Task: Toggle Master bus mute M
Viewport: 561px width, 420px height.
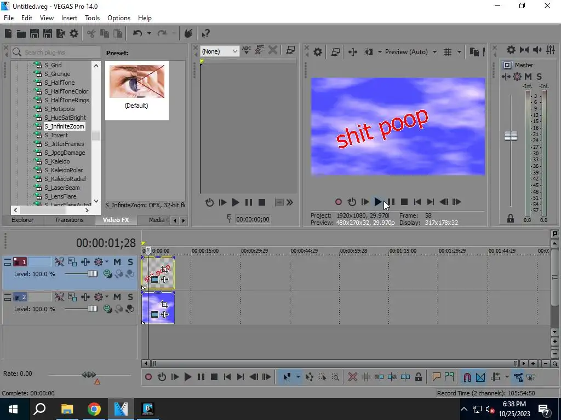Action: (528, 77)
